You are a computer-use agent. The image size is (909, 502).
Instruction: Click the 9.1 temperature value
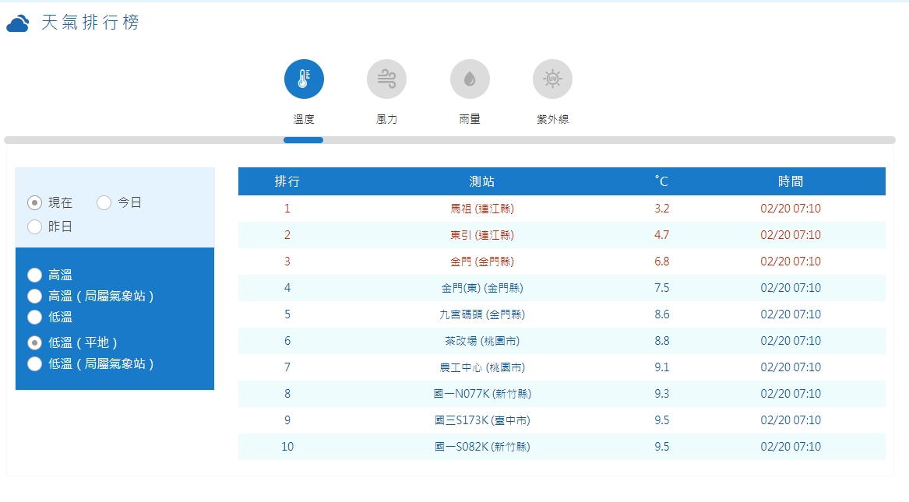coord(661,367)
